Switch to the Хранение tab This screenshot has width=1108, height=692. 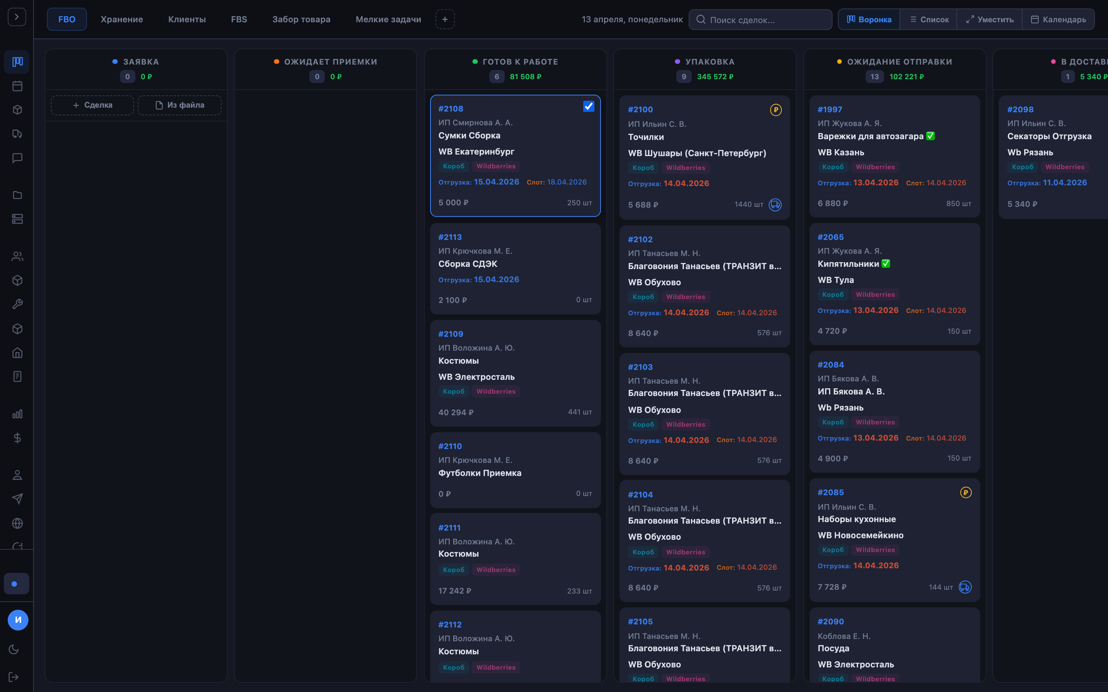tap(122, 19)
